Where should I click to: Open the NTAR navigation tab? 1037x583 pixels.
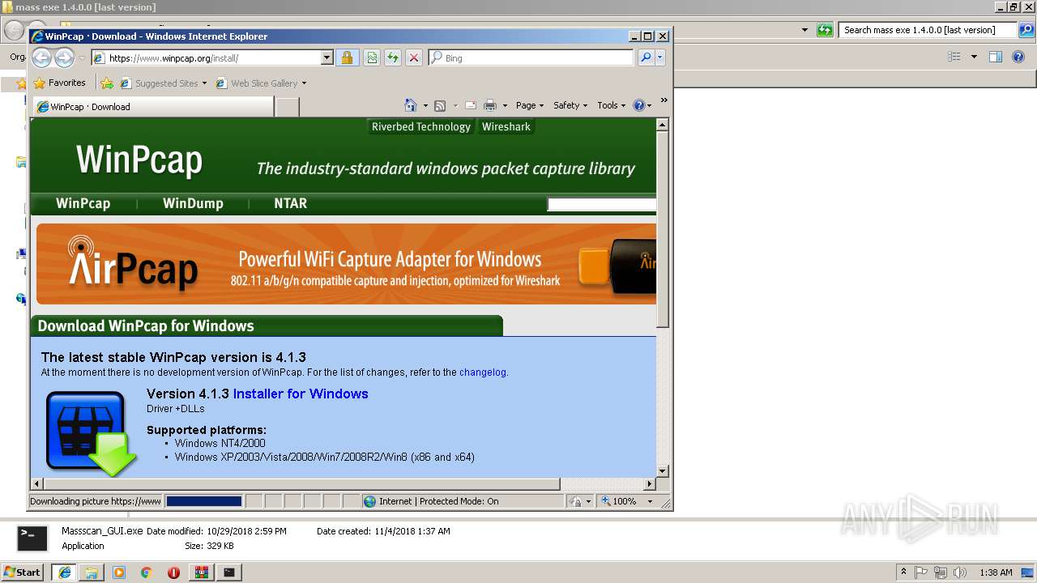[x=290, y=203]
